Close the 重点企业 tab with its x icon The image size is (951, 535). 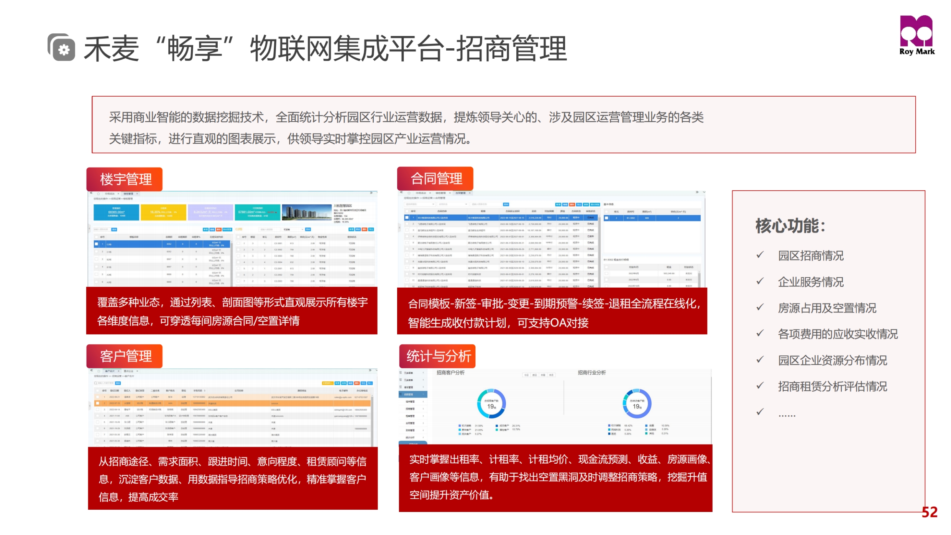[x=137, y=371]
